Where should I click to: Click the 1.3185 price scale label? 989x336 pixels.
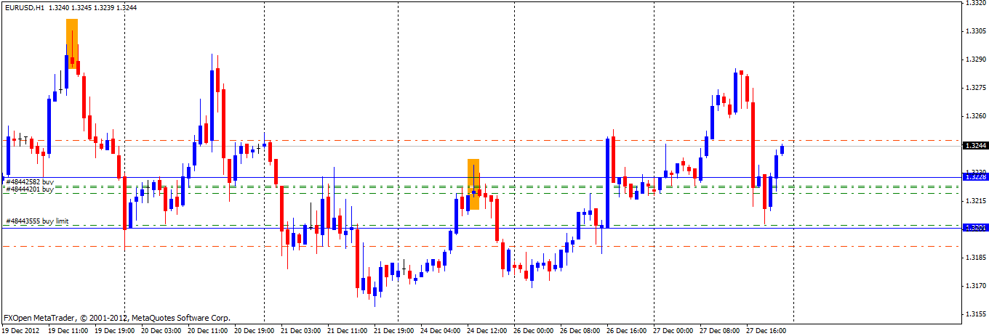[975, 258]
